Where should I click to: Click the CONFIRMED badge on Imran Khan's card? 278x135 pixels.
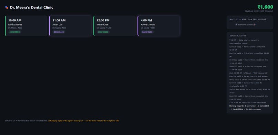(x=103, y=32)
